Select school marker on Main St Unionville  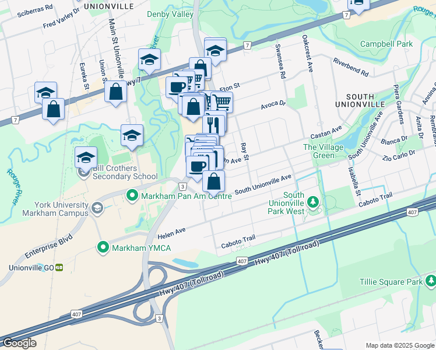pyautogui.click(x=132, y=136)
